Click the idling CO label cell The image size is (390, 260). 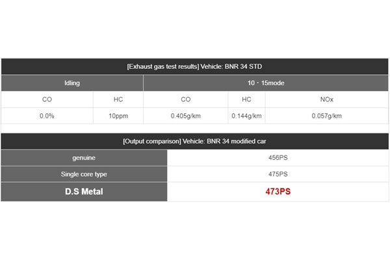click(x=47, y=99)
